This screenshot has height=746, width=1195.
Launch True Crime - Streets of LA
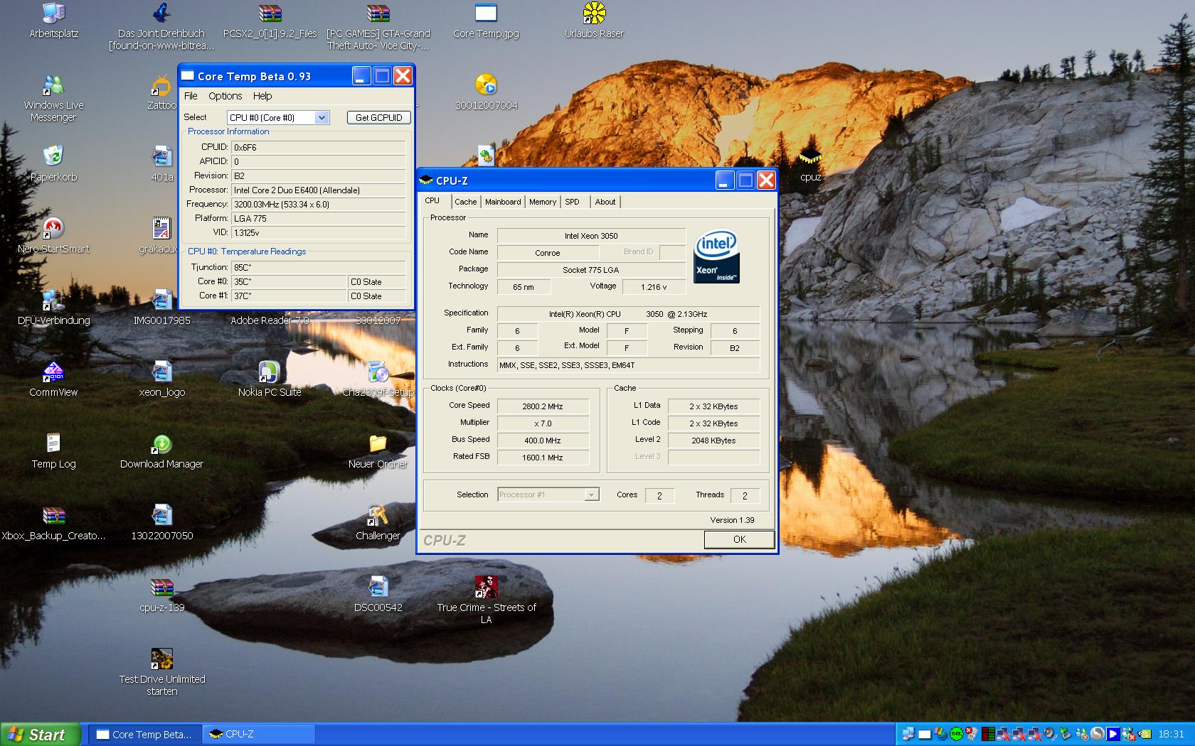(486, 588)
